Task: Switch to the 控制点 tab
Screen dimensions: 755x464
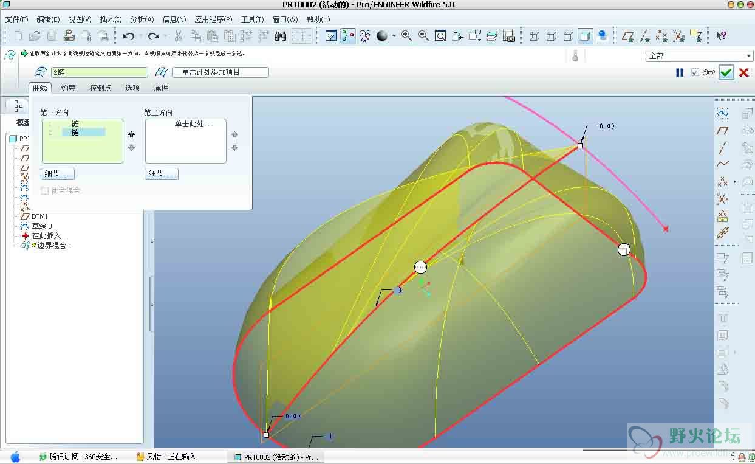Action: pos(100,88)
